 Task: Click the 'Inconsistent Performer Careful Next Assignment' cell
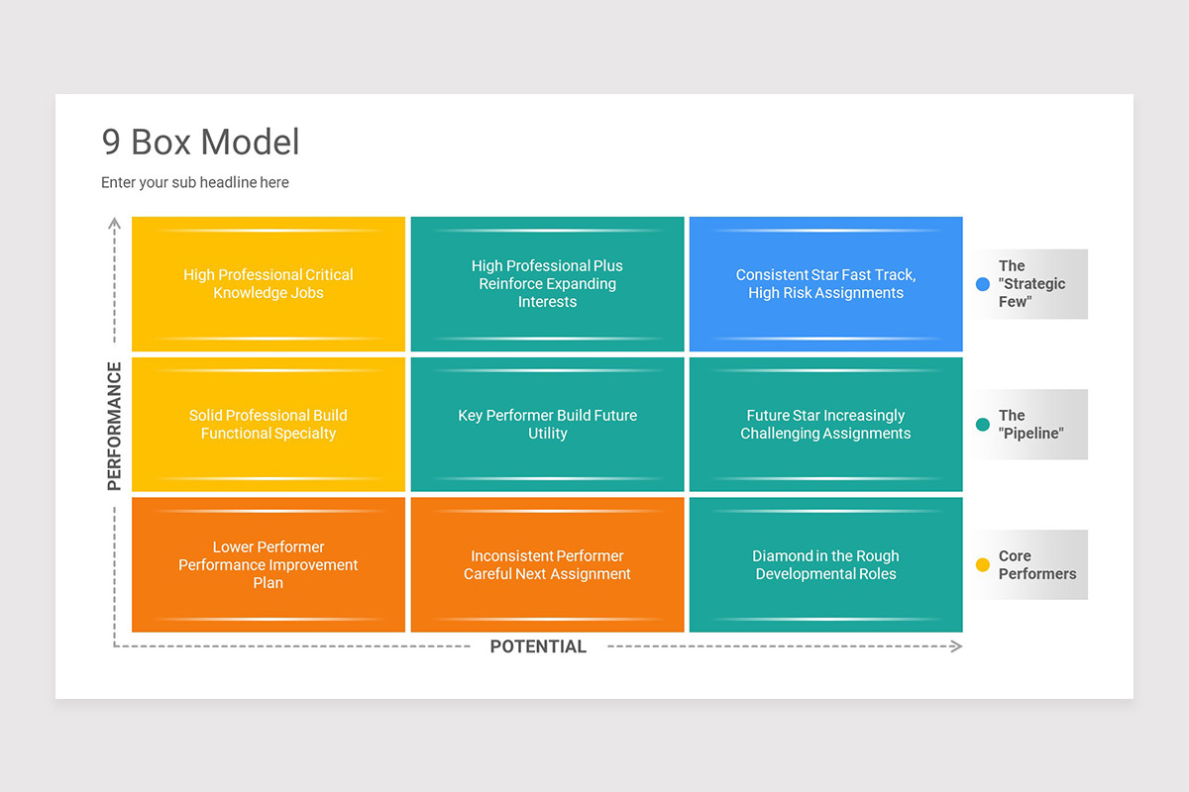[x=547, y=565]
